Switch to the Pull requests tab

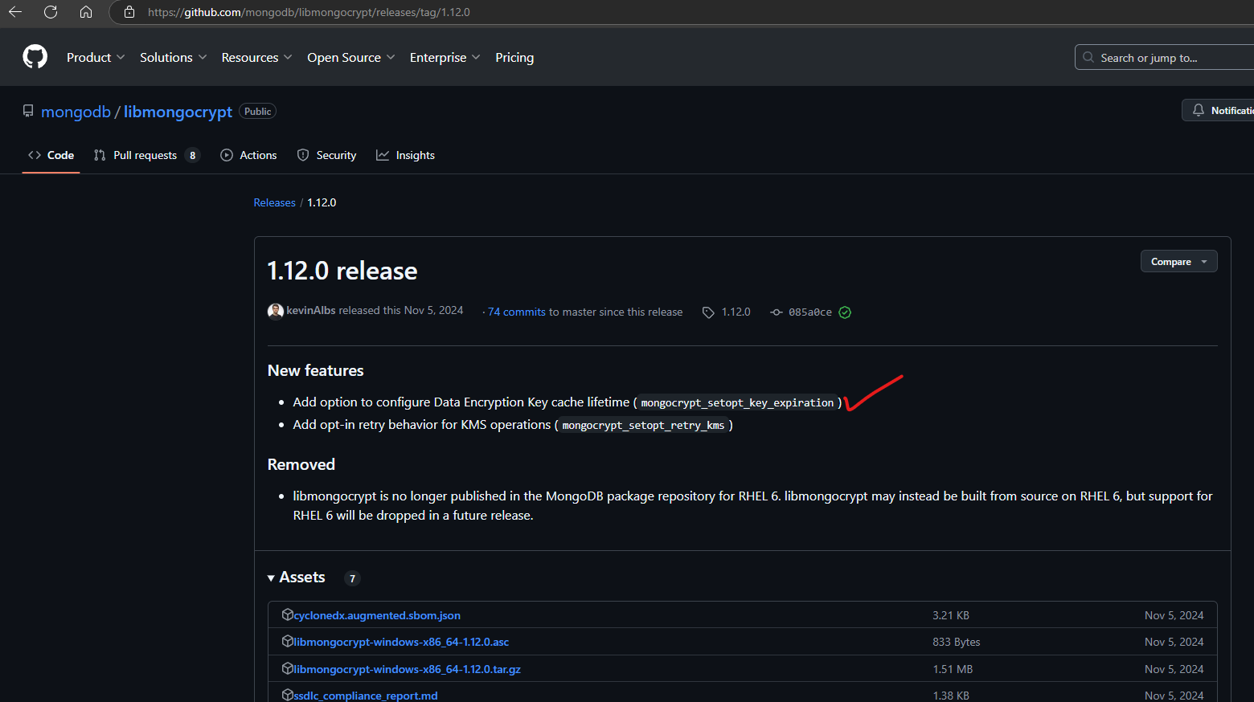coord(145,155)
